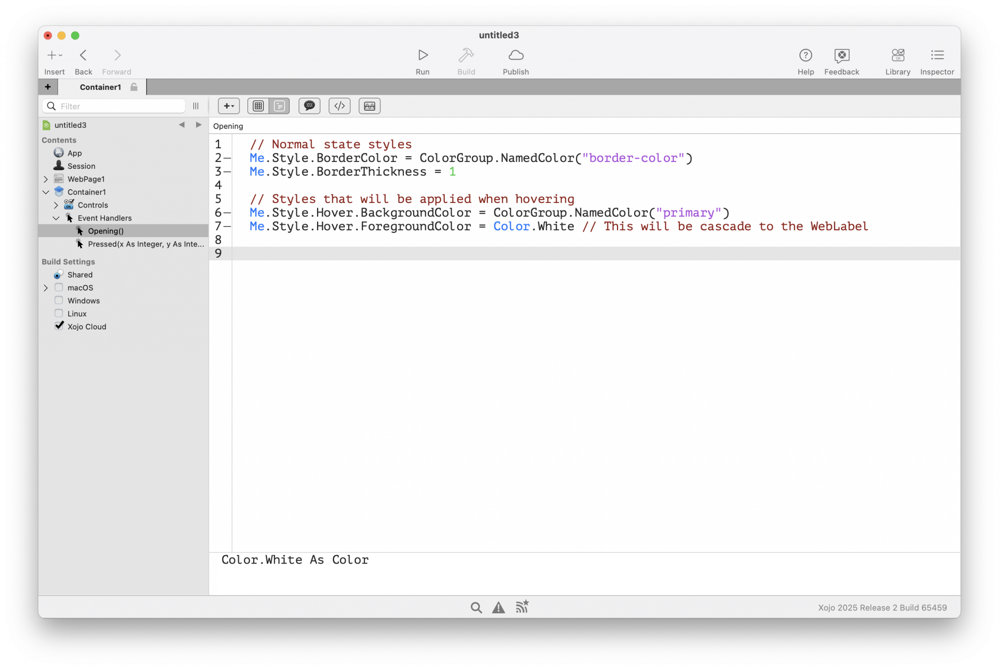Click the localization text toolbar icon
The image size is (999, 669).
click(x=369, y=106)
